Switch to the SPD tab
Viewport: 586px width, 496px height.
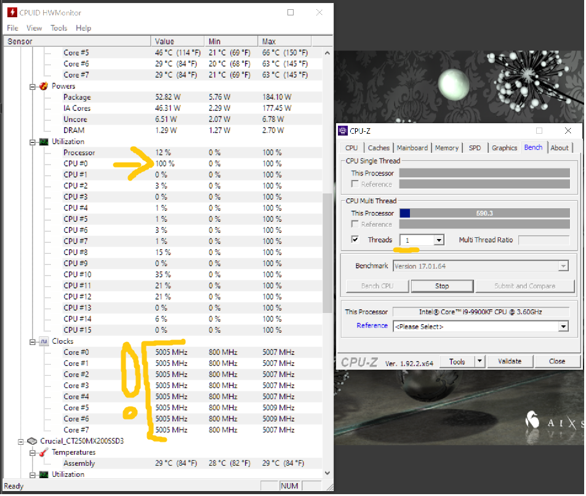click(x=475, y=148)
